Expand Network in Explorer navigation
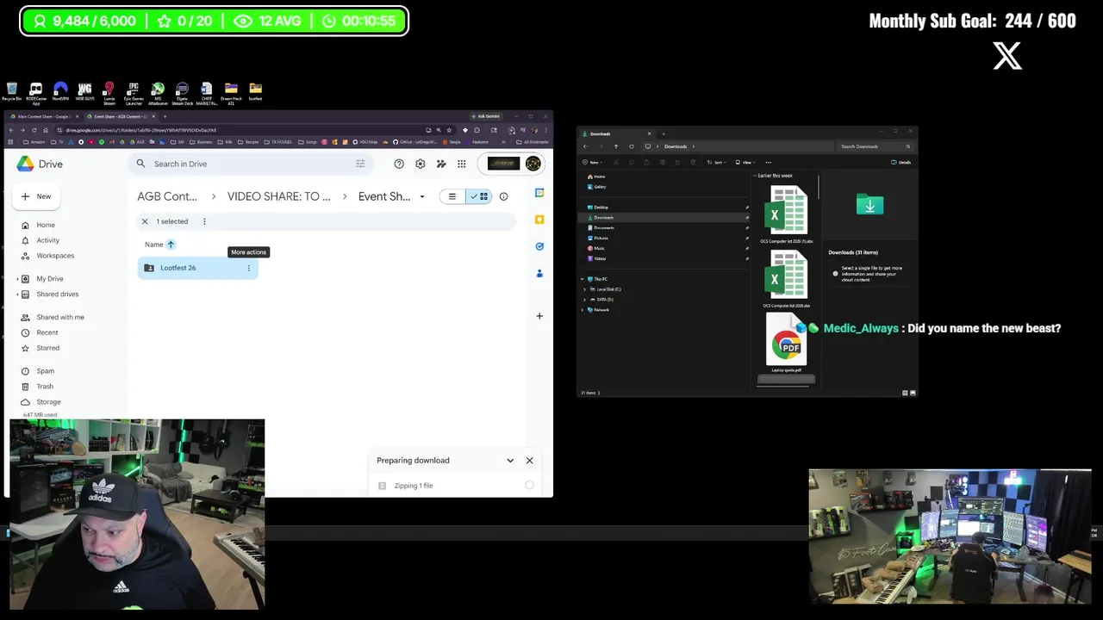The height and width of the screenshot is (620, 1103). coord(584,310)
